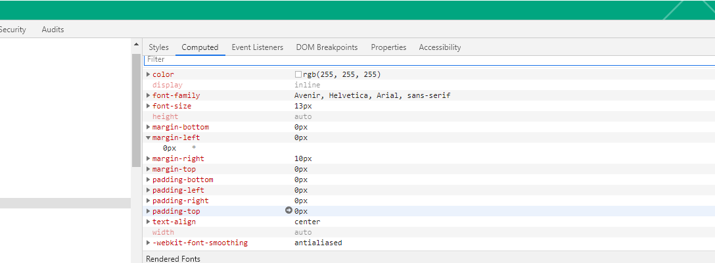The width and height of the screenshot is (715, 263).
Task: Click the text-align value center
Action: pyautogui.click(x=308, y=222)
